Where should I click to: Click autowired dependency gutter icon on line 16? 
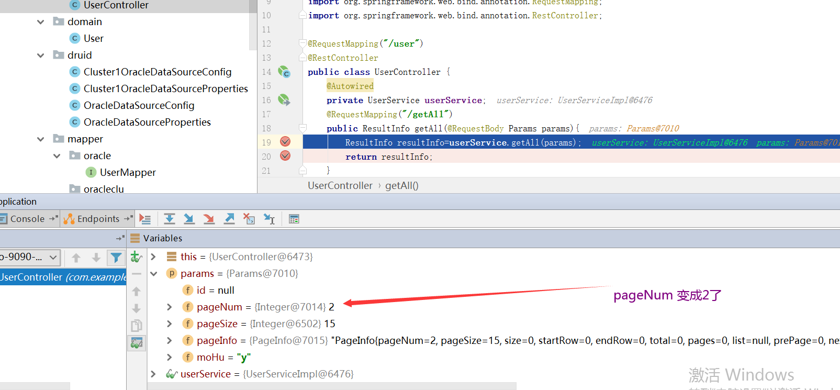284,99
